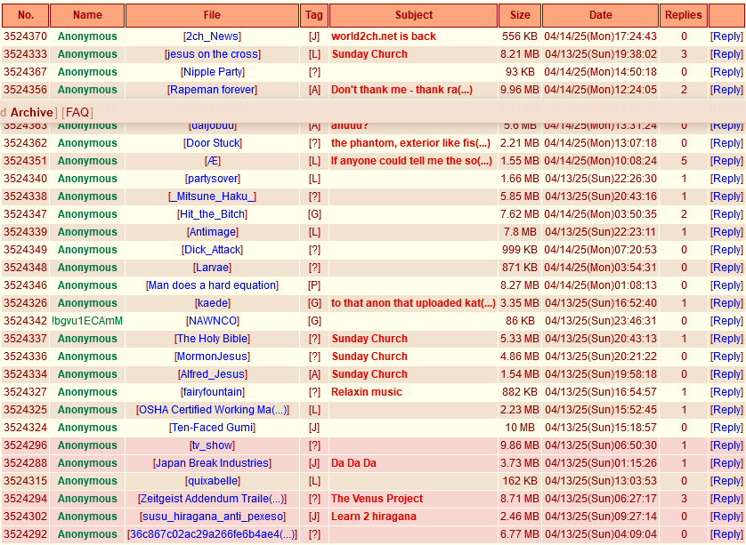Open the Man does a hard equation file

[212, 285]
